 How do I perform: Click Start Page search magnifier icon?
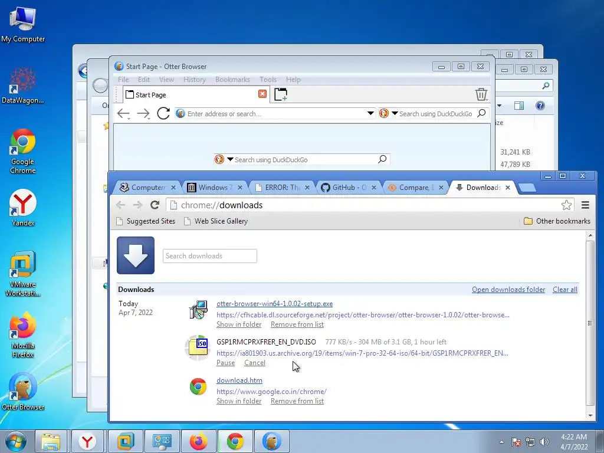(x=382, y=159)
